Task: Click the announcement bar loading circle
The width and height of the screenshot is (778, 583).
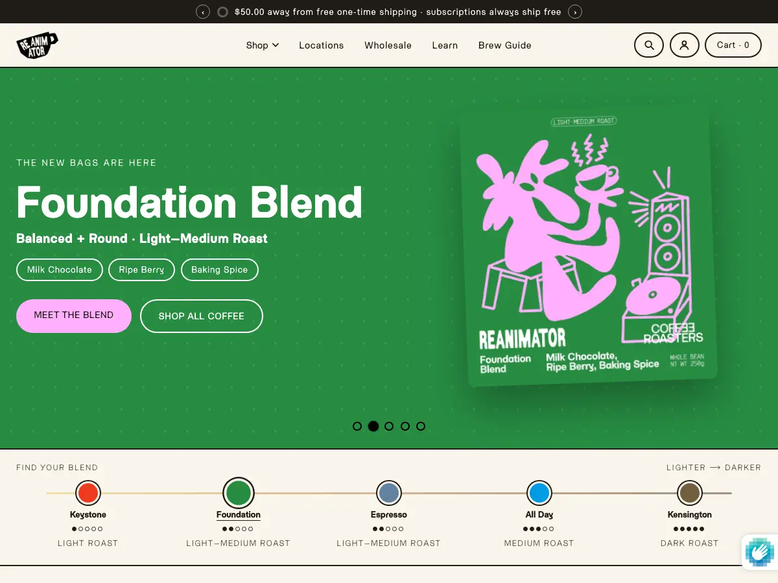Action: coord(222,12)
